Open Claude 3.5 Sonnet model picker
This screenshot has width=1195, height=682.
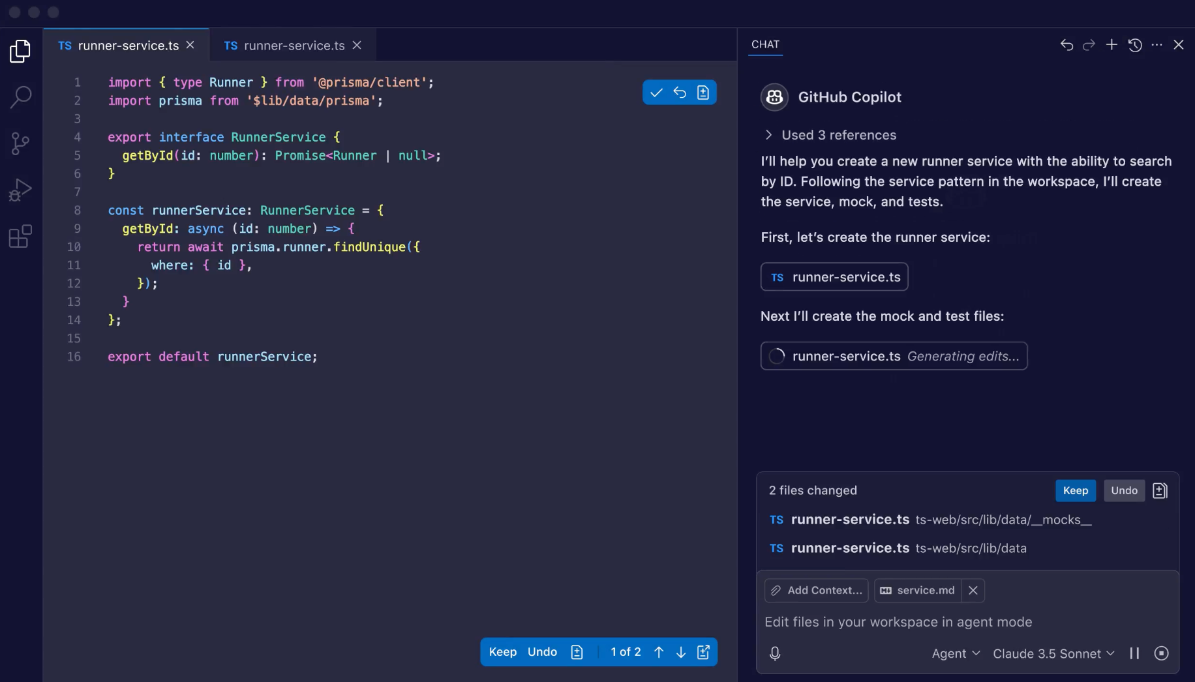[1053, 653]
